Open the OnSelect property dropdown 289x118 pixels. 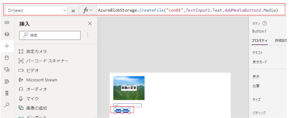pyautogui.click(x=36, y=10)
